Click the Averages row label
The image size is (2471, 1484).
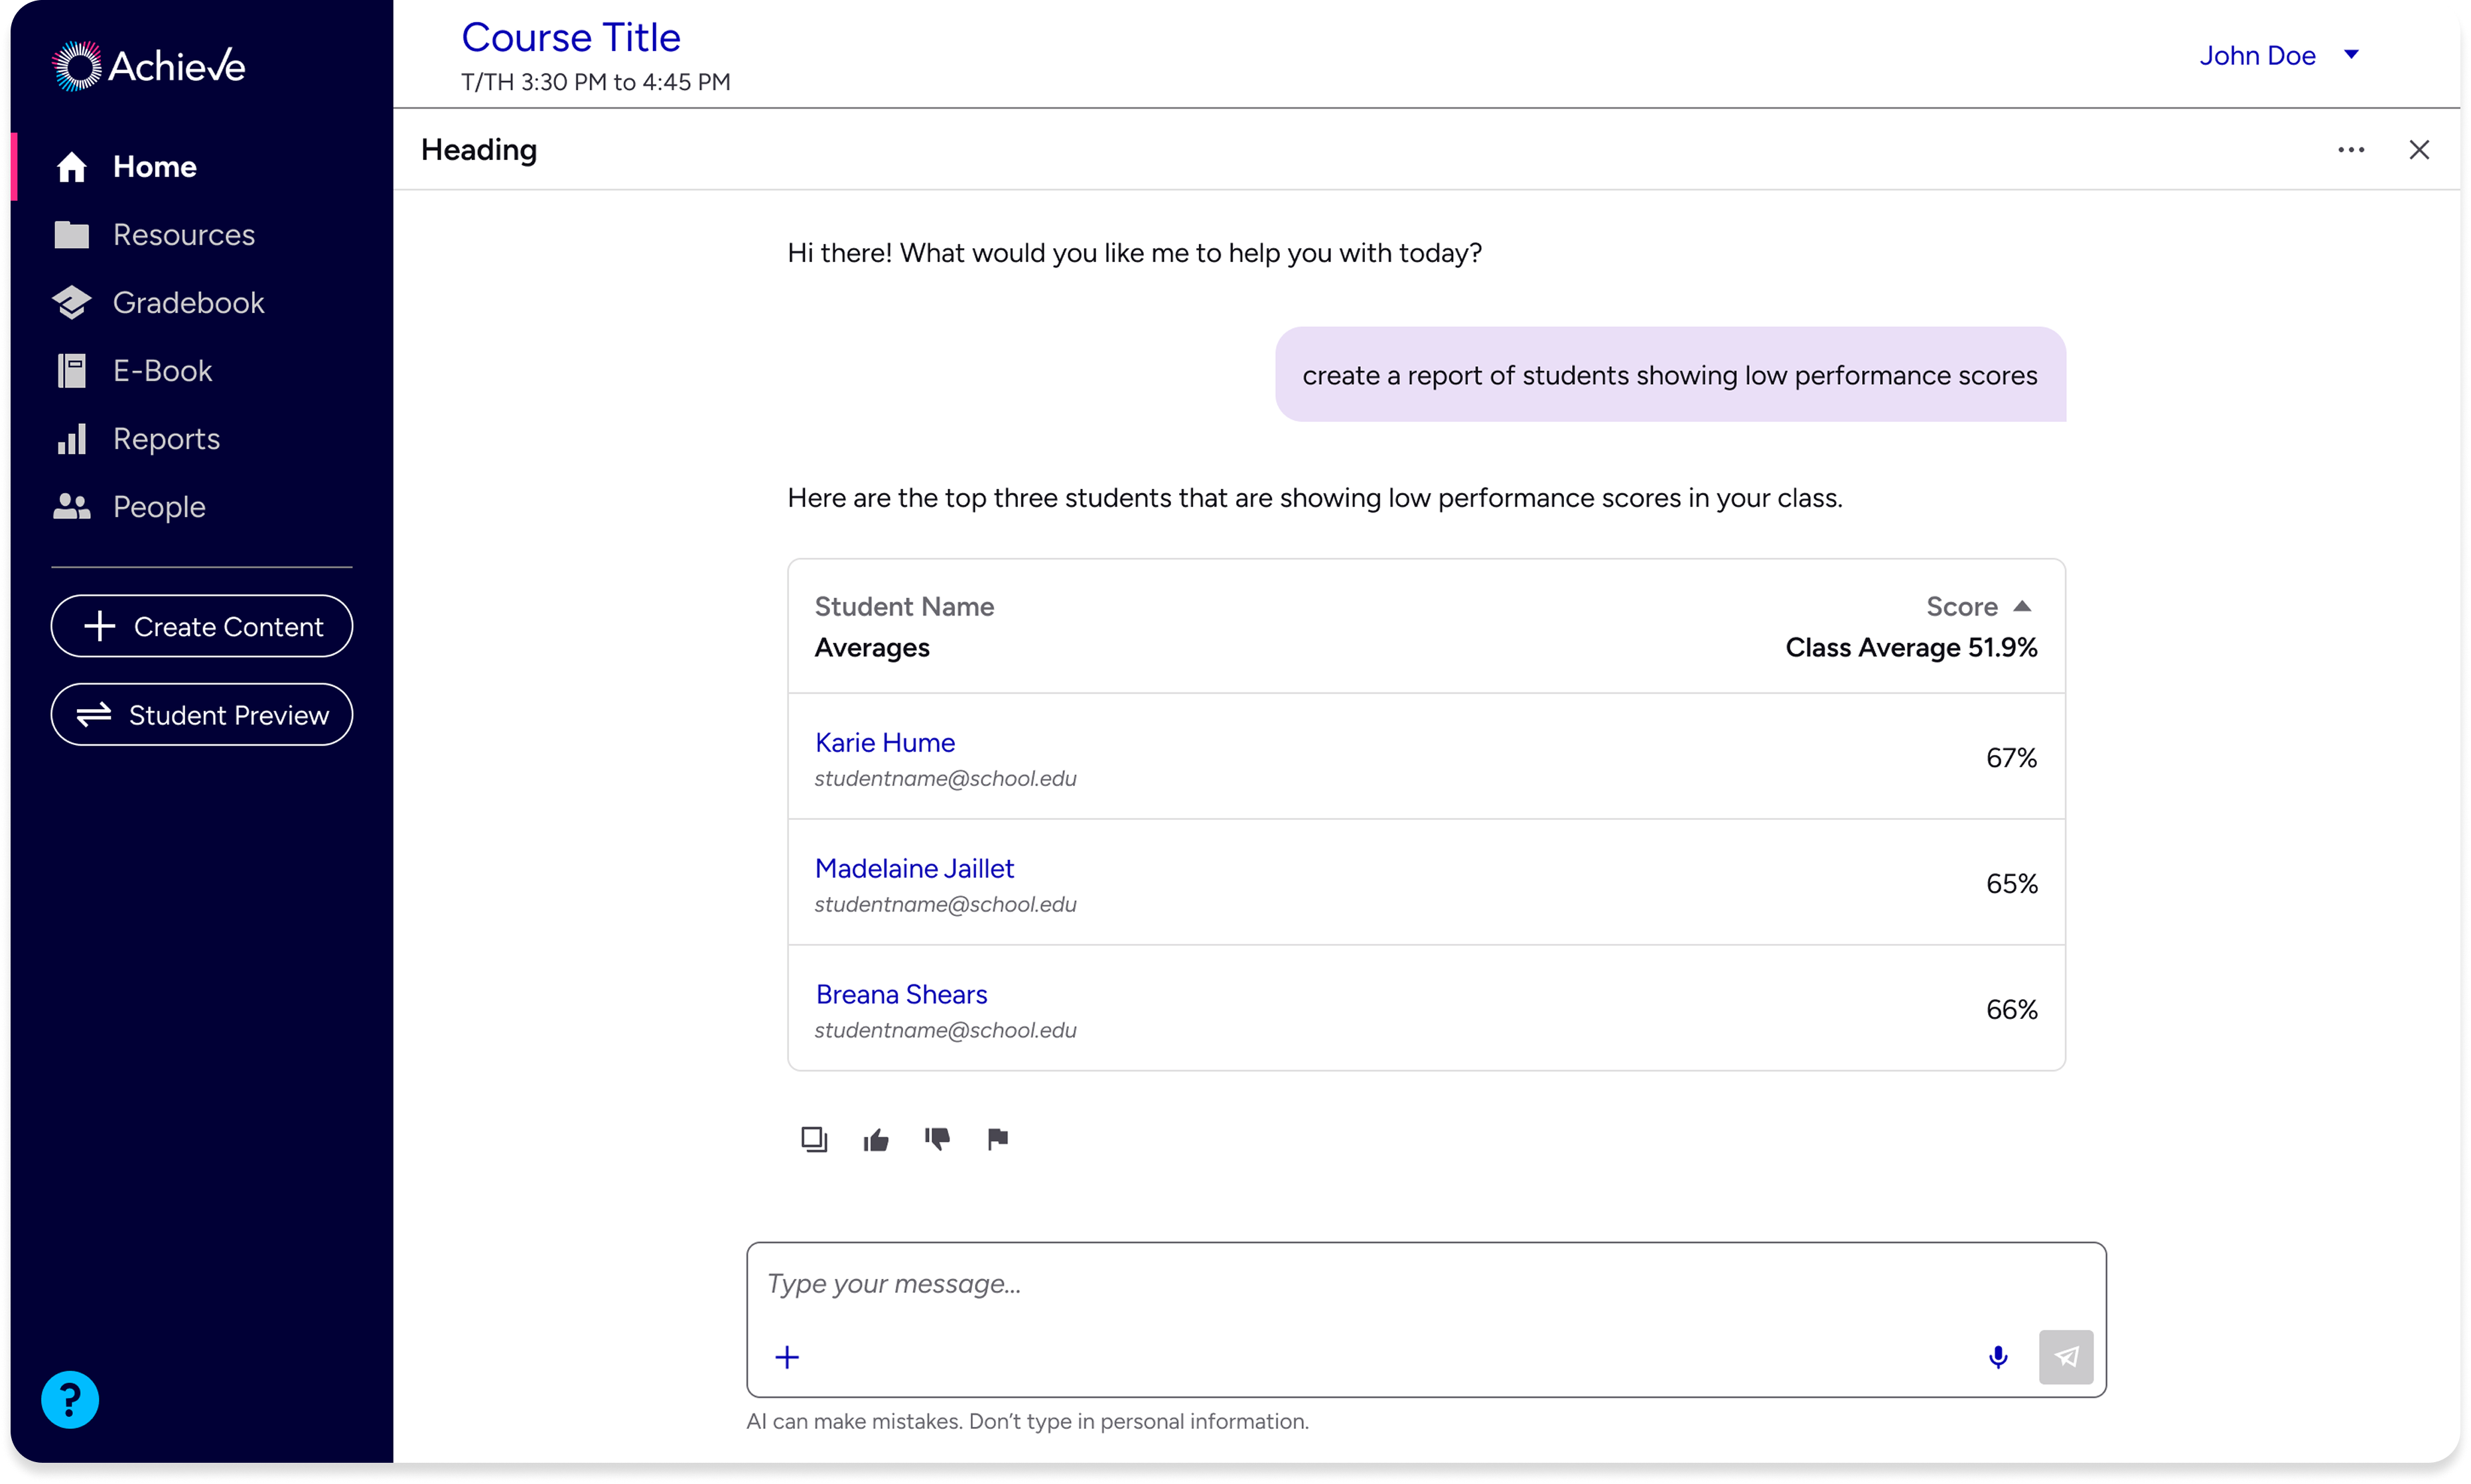(872, 648)
